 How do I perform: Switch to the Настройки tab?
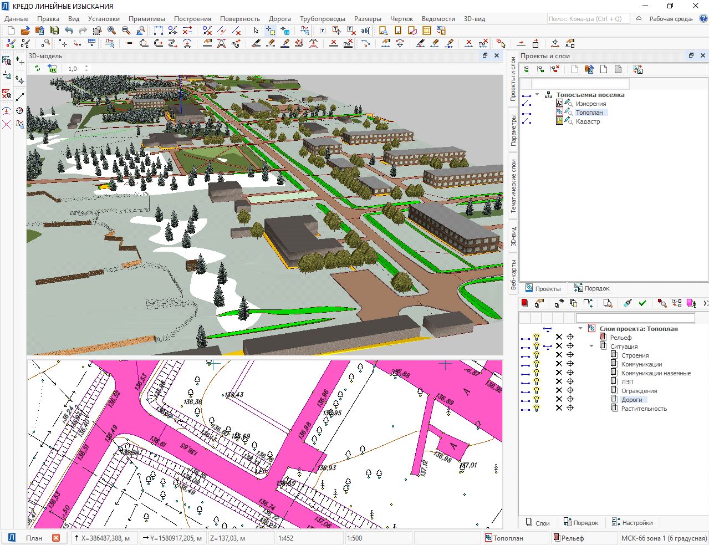click(x=632, y=523)
